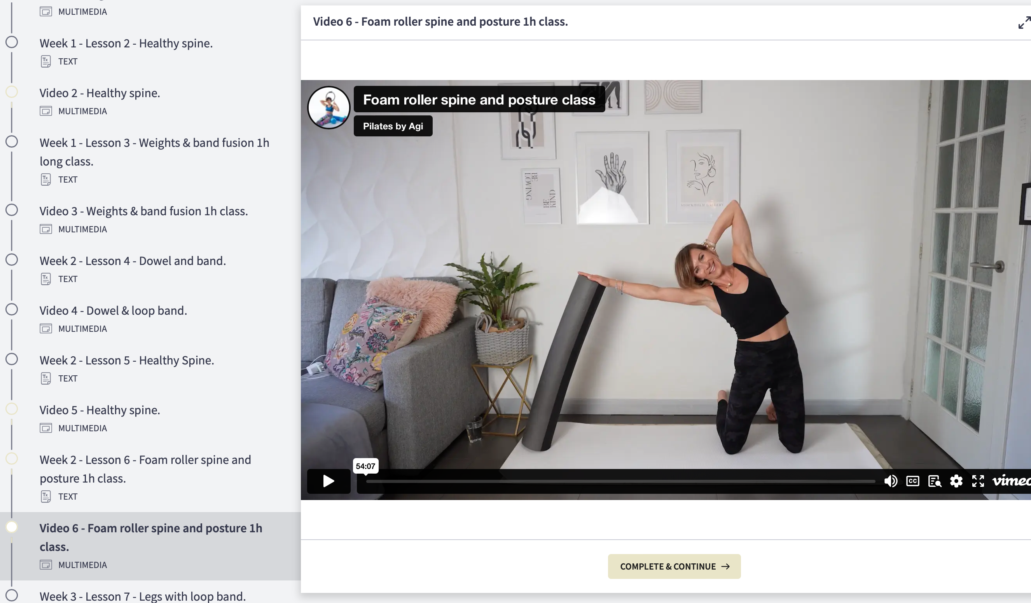Screen dimensions: 1031x603
Task: Click Complete & Continue button
Action: point(674,566)
